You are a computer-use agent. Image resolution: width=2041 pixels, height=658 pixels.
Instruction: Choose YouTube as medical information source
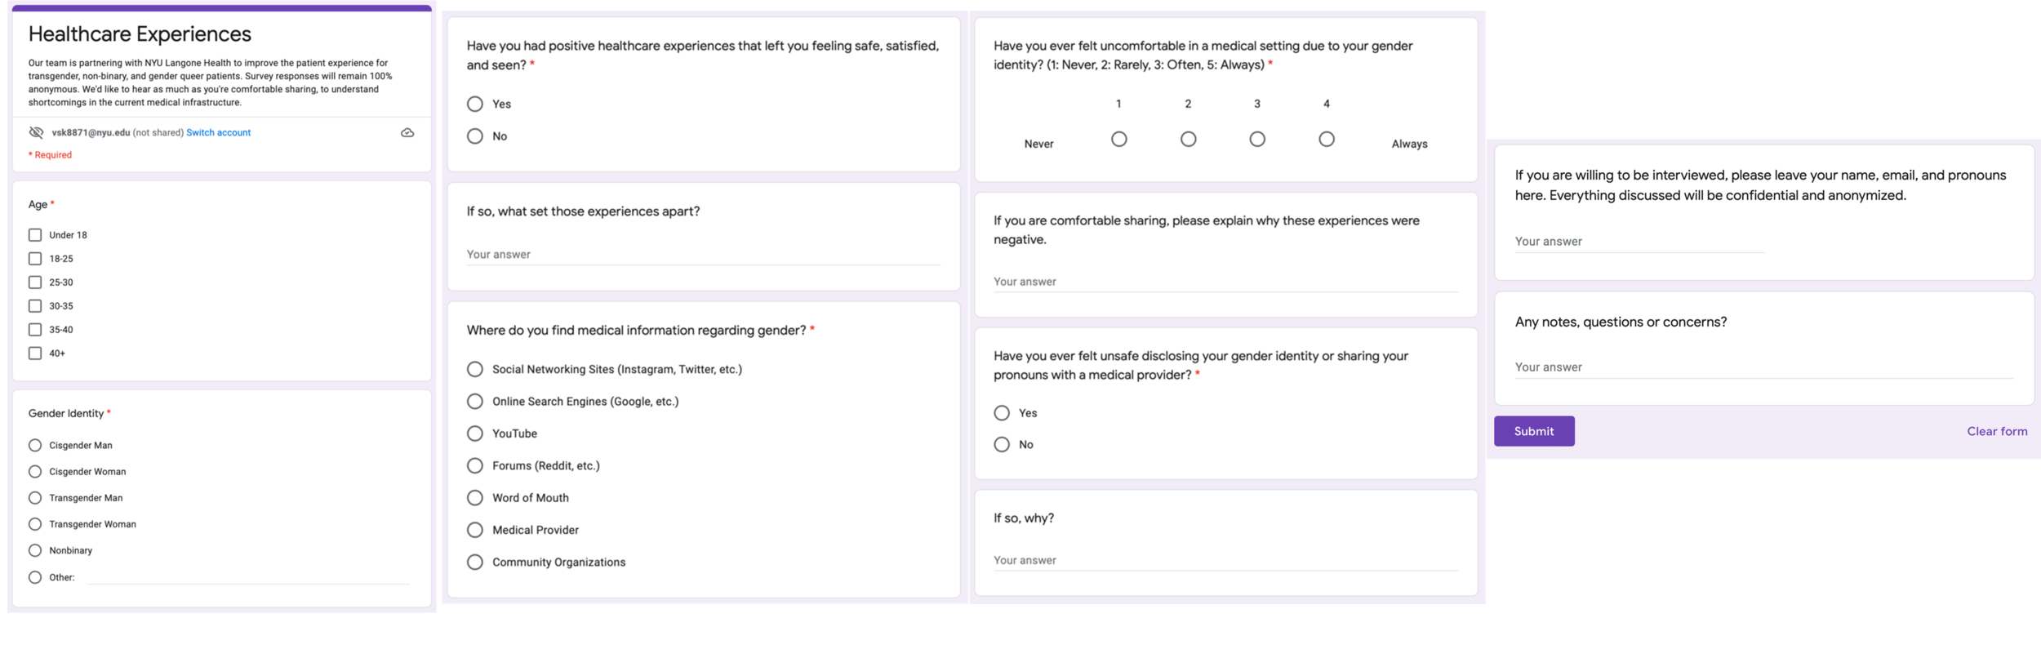(x=475, y=433)
